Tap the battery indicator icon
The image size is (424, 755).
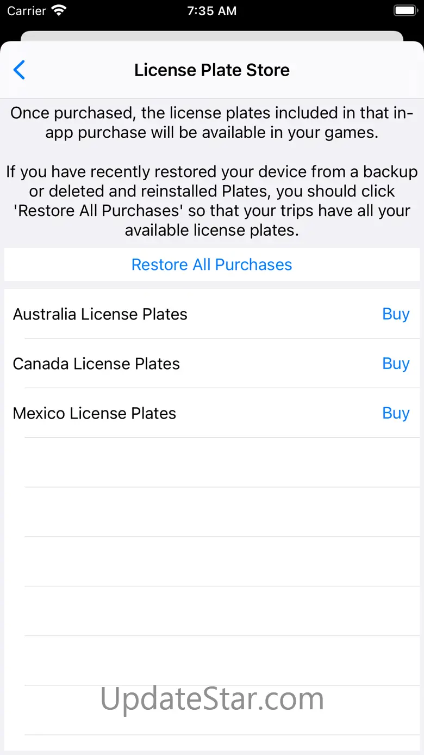click(x=406, y=11)
